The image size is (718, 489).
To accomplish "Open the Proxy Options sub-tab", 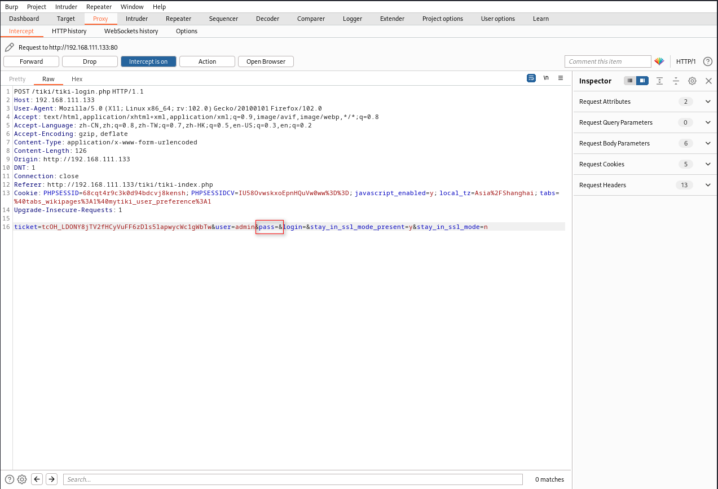I will (187, 31).
